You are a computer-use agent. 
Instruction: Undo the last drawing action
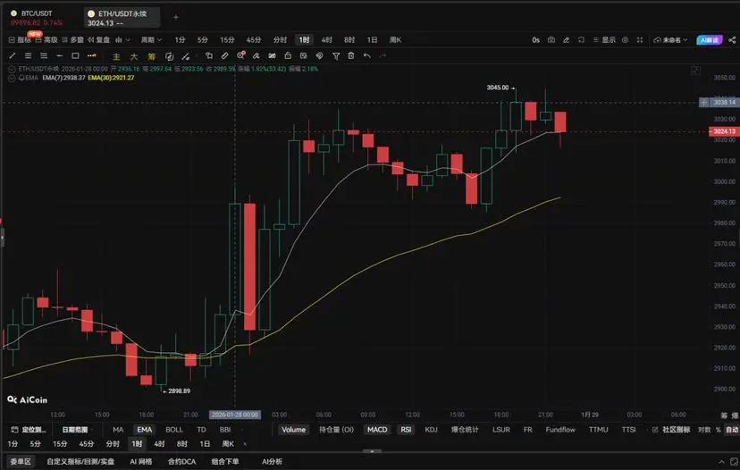click(x=366, y=55)
